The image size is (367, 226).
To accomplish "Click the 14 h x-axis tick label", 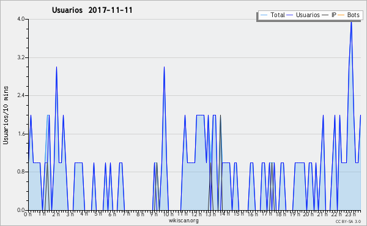I will pyautogui.click(x=224, y=214).
